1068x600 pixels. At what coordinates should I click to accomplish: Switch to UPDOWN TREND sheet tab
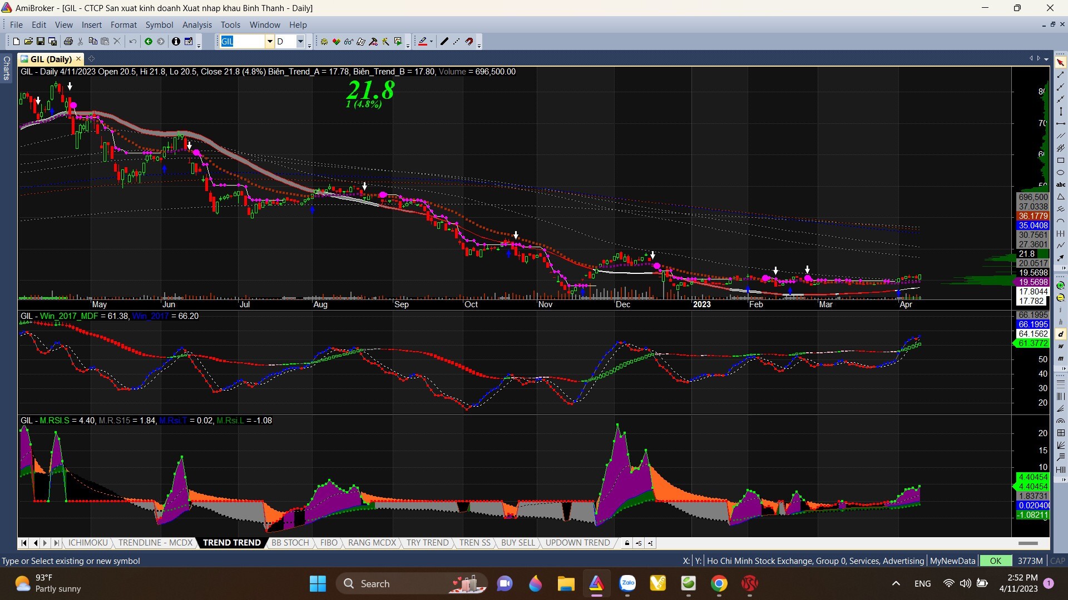coord(577,543)
